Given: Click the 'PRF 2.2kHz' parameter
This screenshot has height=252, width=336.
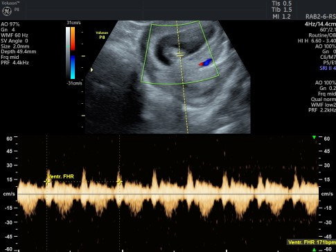Looking at the screenshot, I should pyautogui.click(x=322, y=110).
